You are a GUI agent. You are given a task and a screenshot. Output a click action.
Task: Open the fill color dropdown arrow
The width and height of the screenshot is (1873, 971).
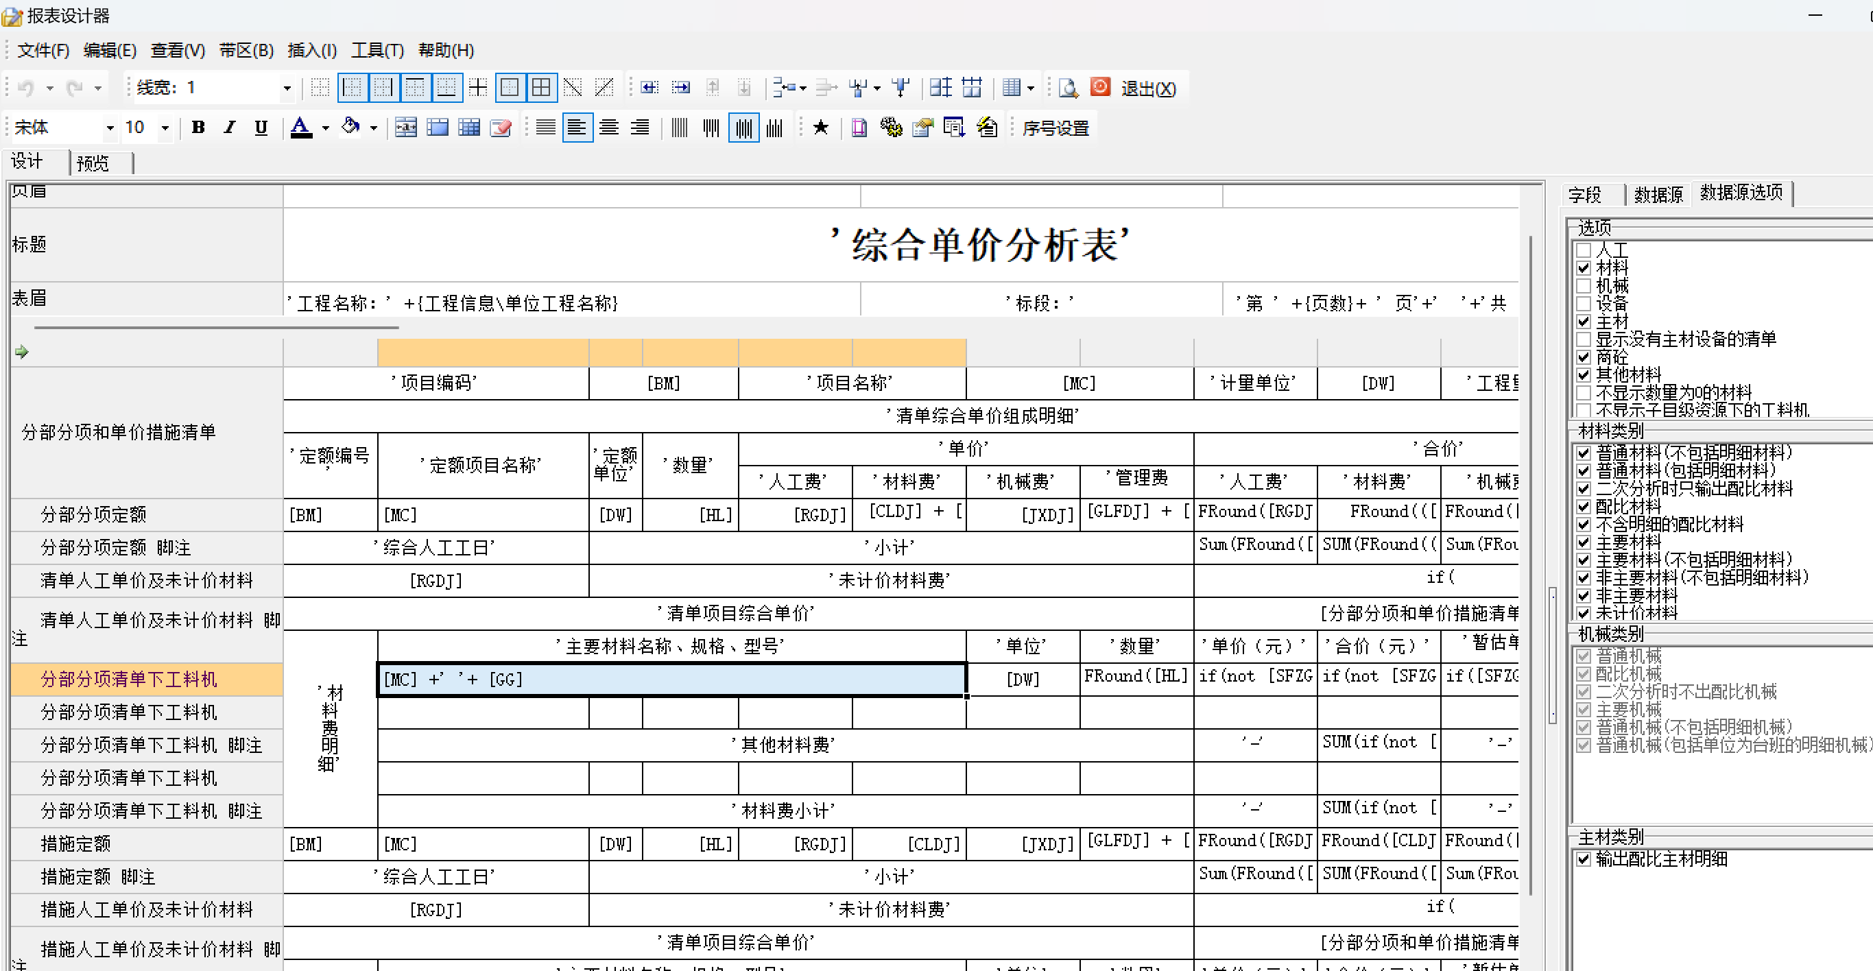[x=374, y=129]
